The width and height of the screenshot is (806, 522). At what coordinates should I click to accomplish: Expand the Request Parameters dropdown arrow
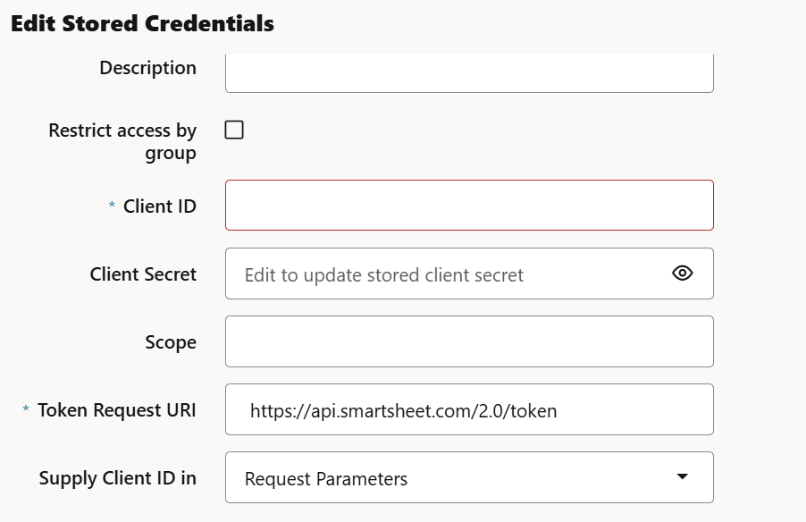tap(683, 477)
